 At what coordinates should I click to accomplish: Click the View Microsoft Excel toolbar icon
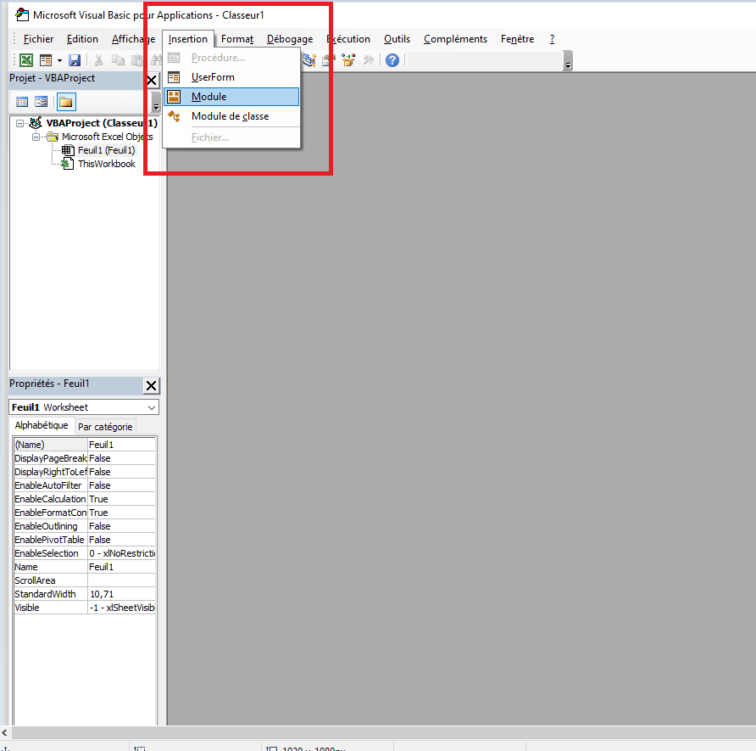pyautogui.click(x=26, y=60)
